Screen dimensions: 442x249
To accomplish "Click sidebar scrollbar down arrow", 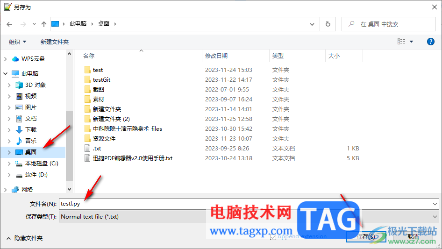I will coord(69,189).
